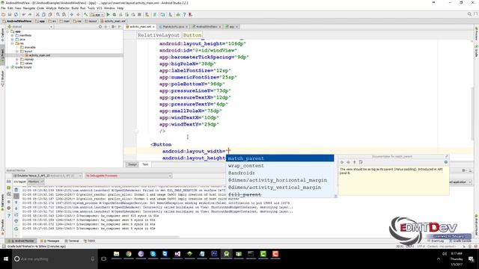Viewport: 479px width, 269px height.
Task: Clear logcat with trash icon
Action: click(x=16, y=190)
